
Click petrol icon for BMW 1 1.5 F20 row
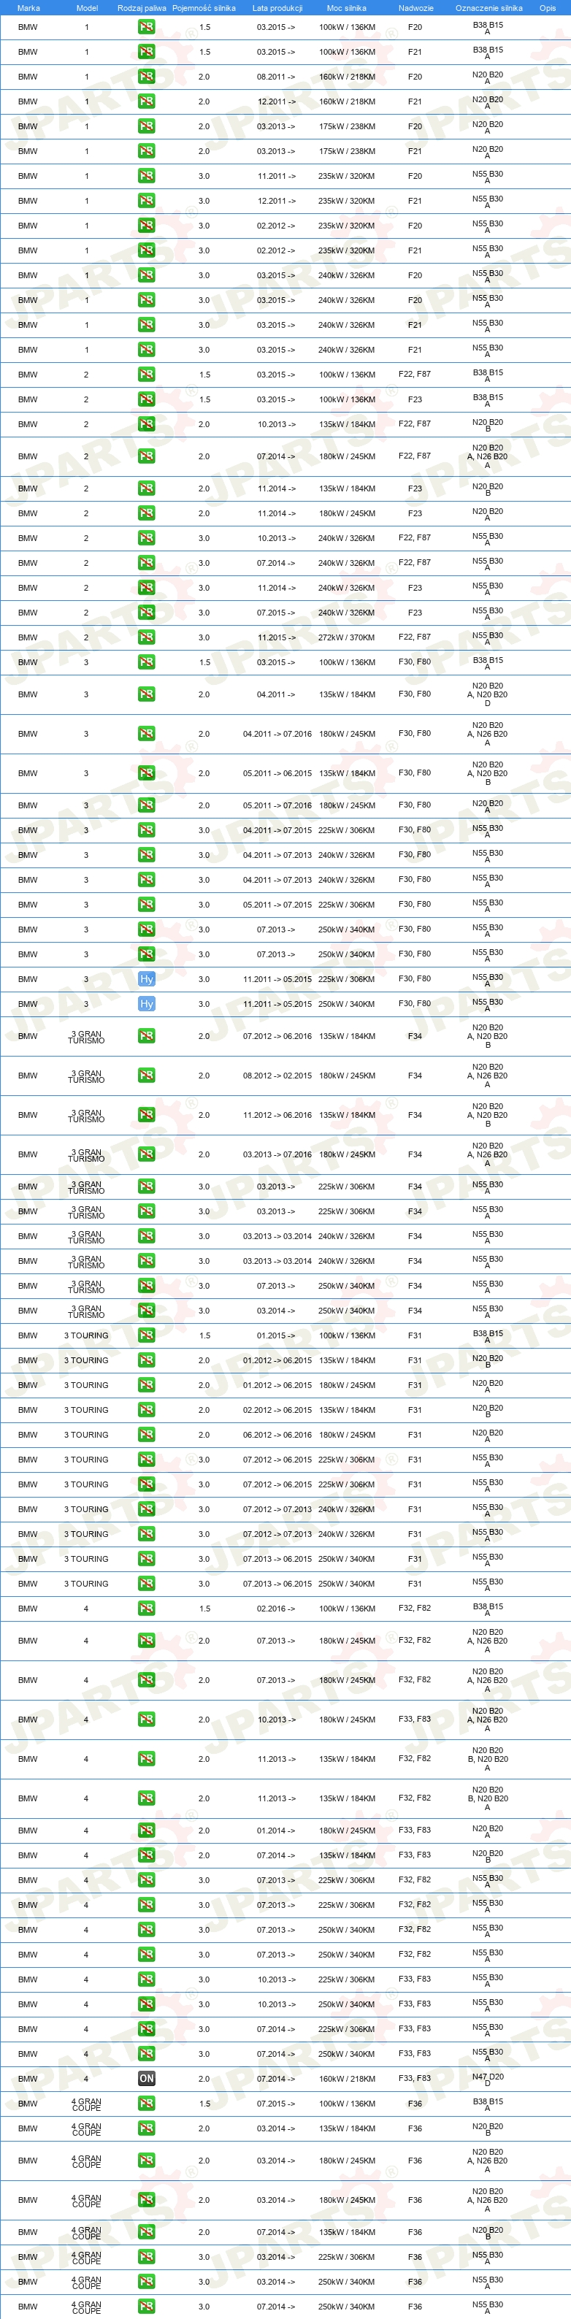[146, 27]
